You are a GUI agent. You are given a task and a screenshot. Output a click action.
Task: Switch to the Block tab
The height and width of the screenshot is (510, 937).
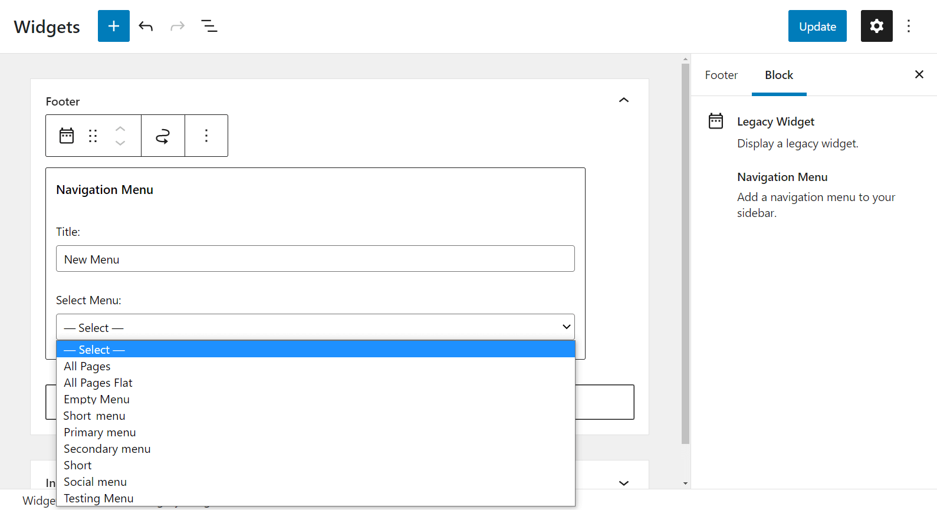click(778, 75)
